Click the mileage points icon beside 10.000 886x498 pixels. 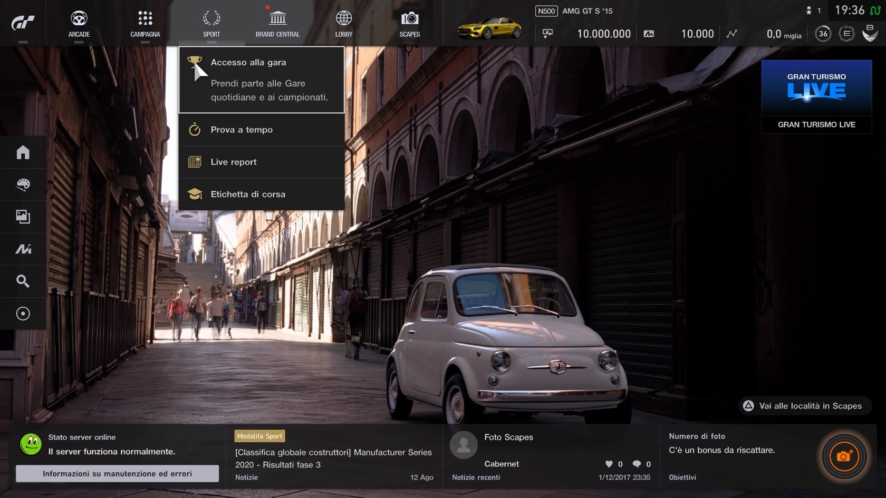(x=649, y=34)
